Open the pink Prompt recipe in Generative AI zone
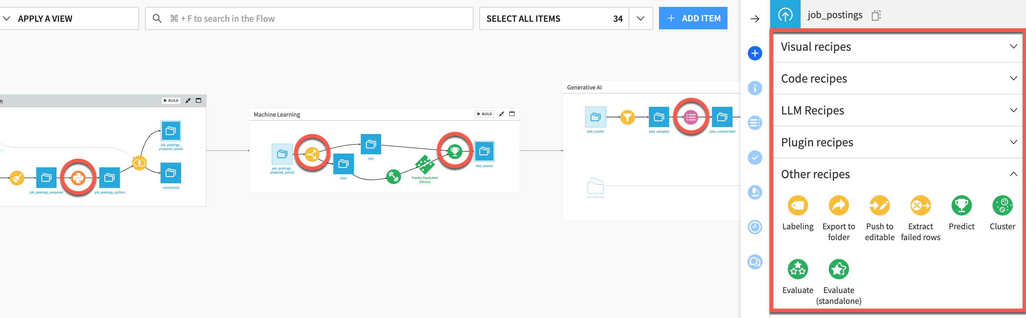 click(691, 117)
